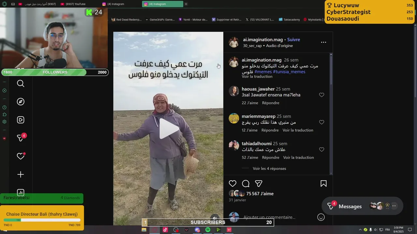Open Discord from the taskbar
Image resolution: width=417 pixels, height=234 pixels.
(x=197, y=230)
